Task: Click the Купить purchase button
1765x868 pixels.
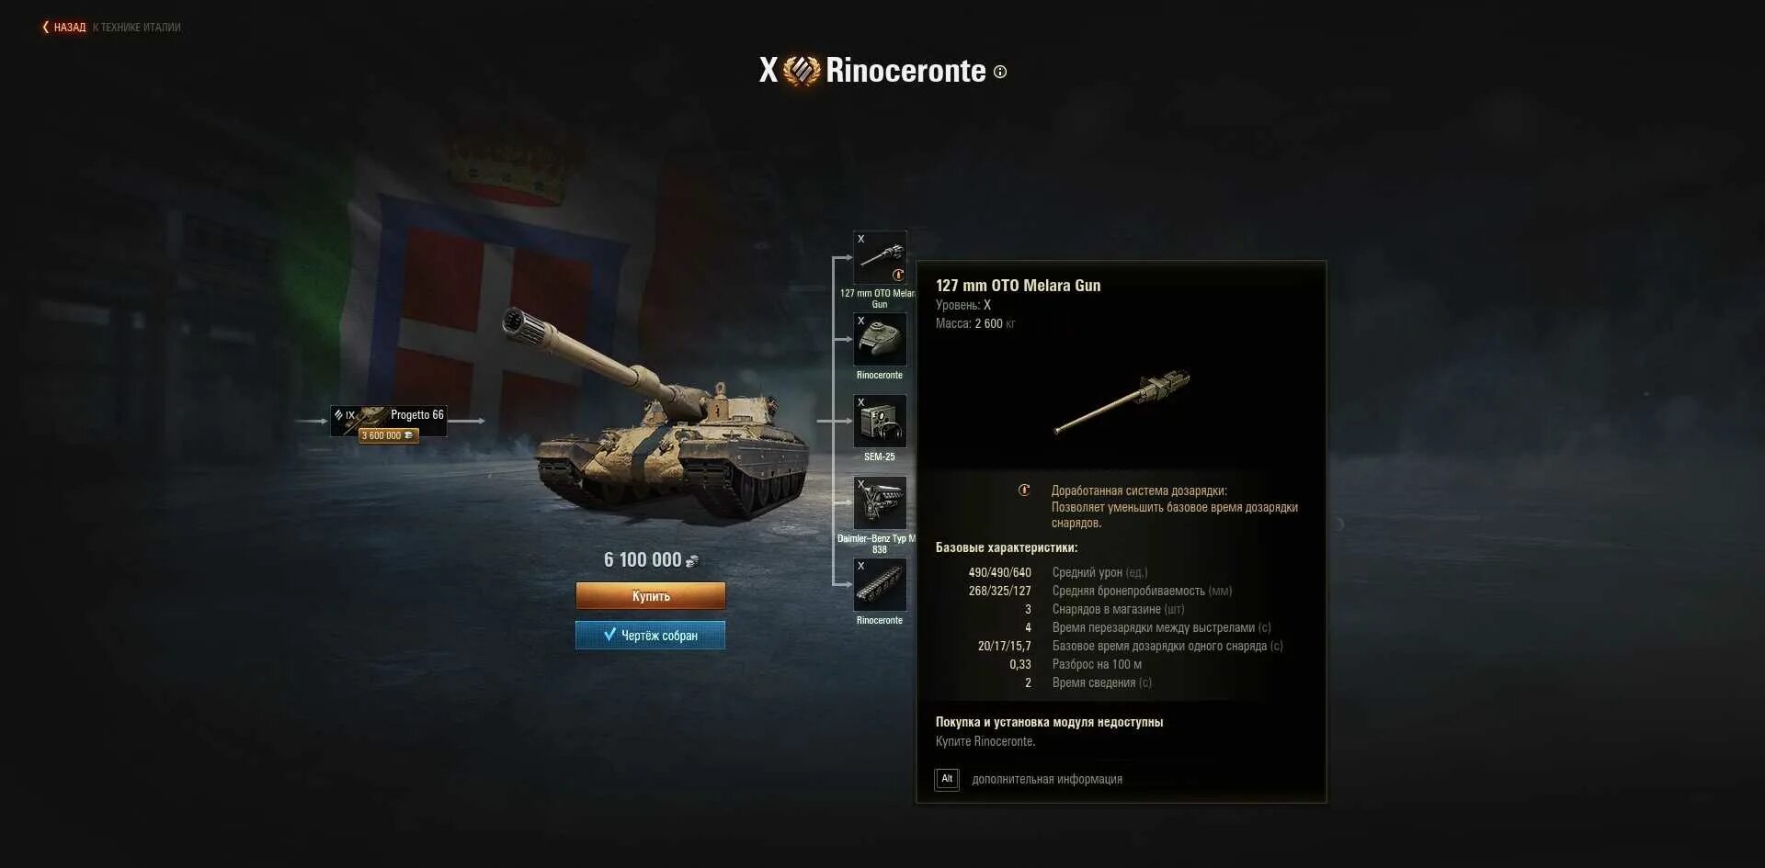Action: coord(651,596)
